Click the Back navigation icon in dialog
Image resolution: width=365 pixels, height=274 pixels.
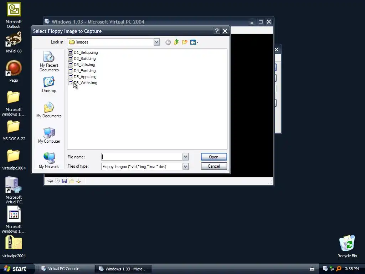tap(168, 42)
